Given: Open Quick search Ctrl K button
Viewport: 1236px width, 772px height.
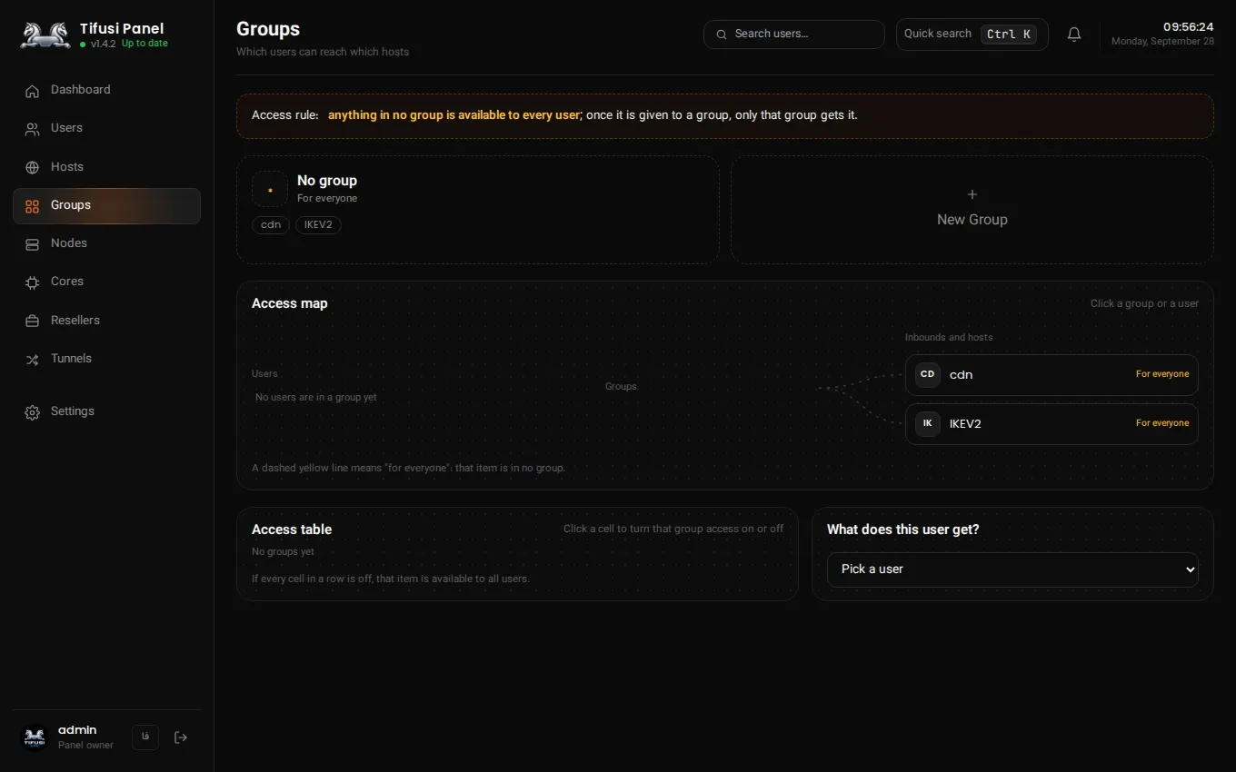Looking at the screenshot, I should coord(972,35).
